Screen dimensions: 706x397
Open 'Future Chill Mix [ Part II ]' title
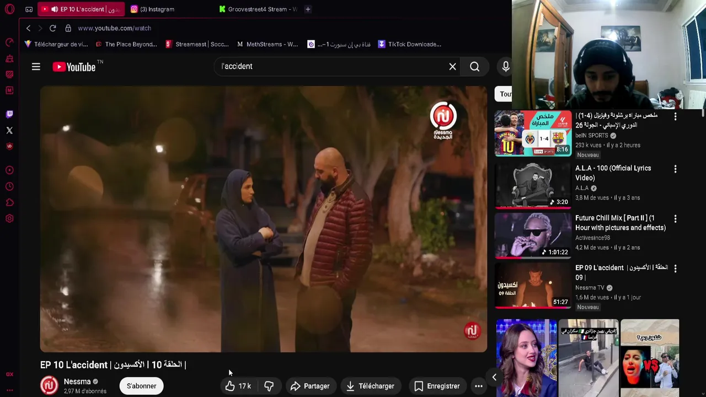(621, 223)
